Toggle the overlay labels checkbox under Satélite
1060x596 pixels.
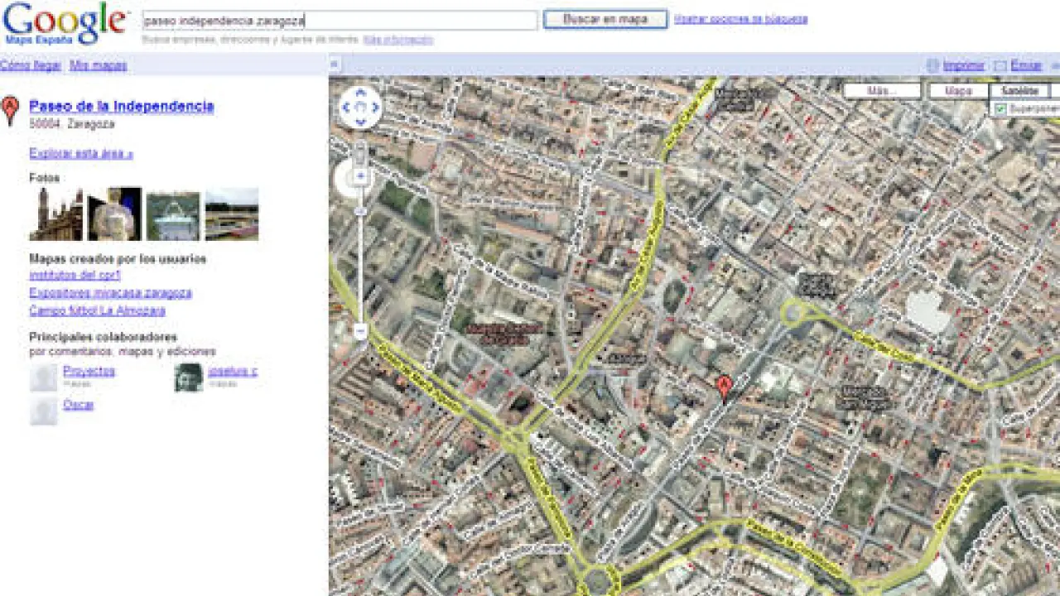[1000, 109]
